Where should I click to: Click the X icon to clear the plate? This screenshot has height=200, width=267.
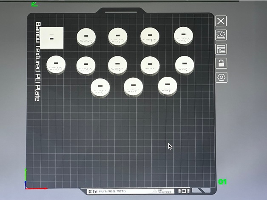221,21
